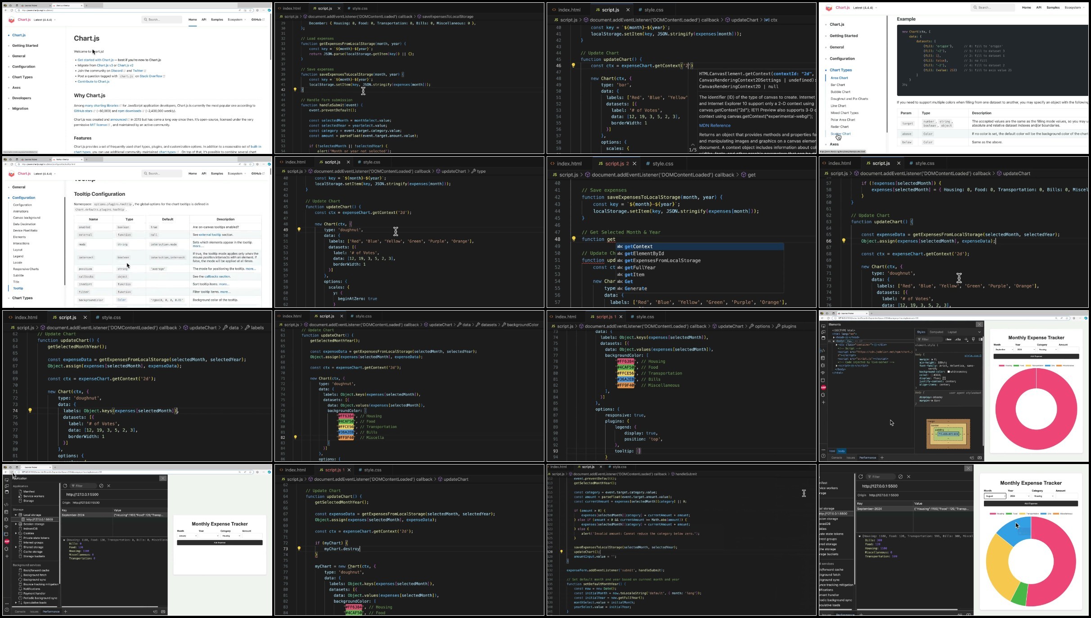1091x618 pixels.
Task: Toggle Miscellaneous legend item above multicolor doughnut
Action: [1062, 514]
